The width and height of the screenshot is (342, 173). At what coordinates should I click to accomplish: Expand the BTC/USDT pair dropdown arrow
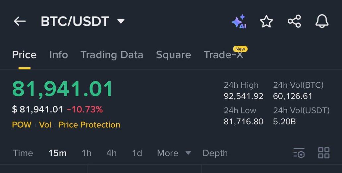pyautogui.click(x=121, y=22)
